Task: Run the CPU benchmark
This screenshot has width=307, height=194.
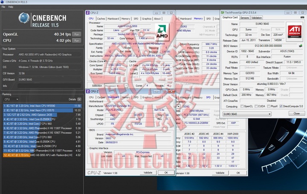Action: (x=77, y=41)
